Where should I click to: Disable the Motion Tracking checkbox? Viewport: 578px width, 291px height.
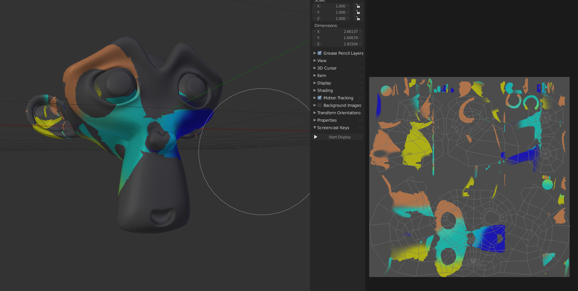319,98
